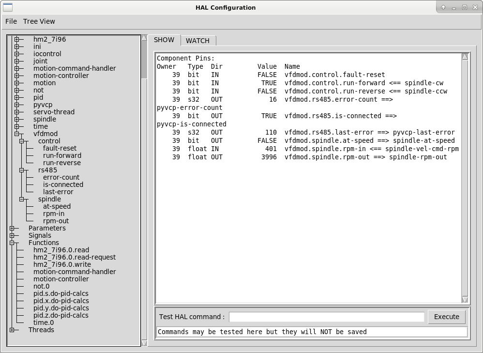The image size is (483, 353).
Task: Expand the Parameters tree node
Action: [12, 228]
